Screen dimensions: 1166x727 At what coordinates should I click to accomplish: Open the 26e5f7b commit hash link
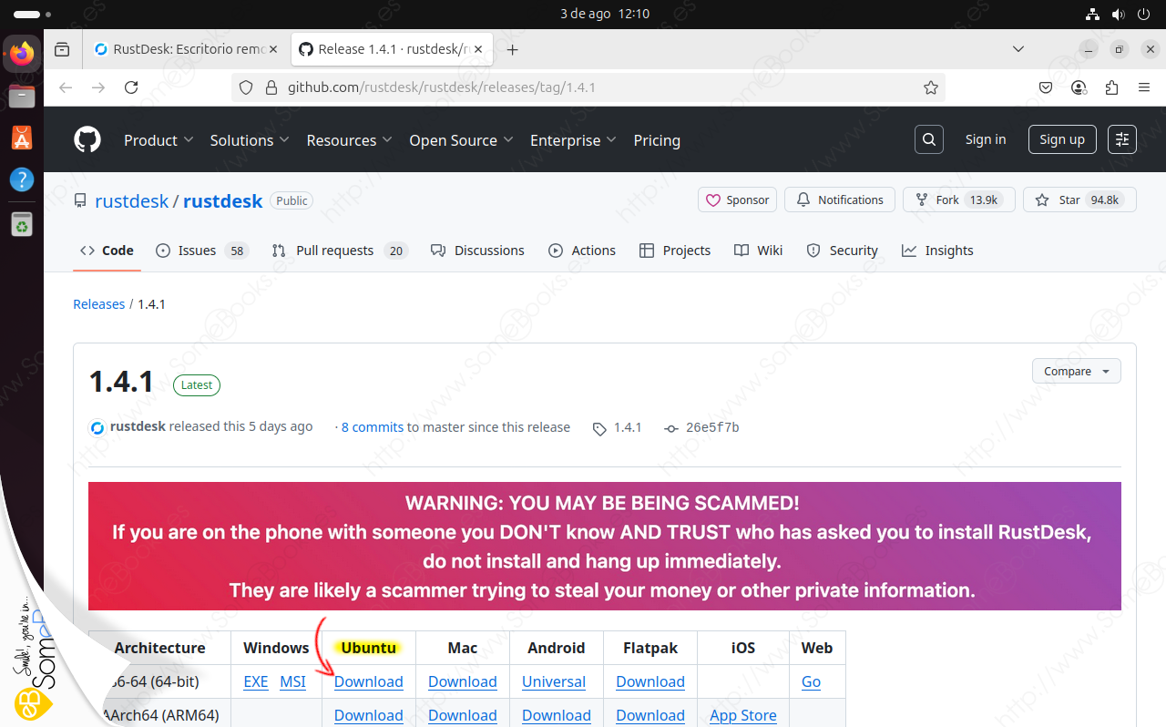714,427
